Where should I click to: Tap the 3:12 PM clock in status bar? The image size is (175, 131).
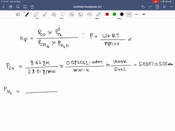[5, 1]
